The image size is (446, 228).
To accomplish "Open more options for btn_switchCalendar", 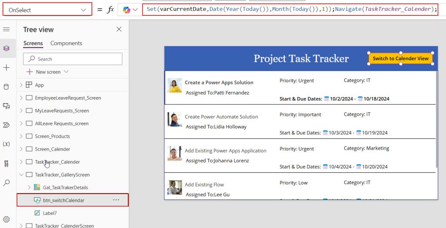I will [x=116, y=200].
